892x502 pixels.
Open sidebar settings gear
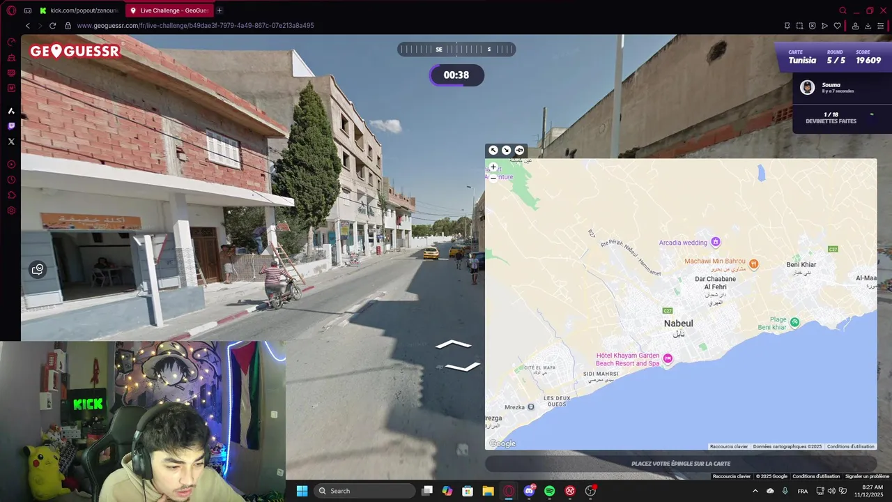tap(11, 211)
